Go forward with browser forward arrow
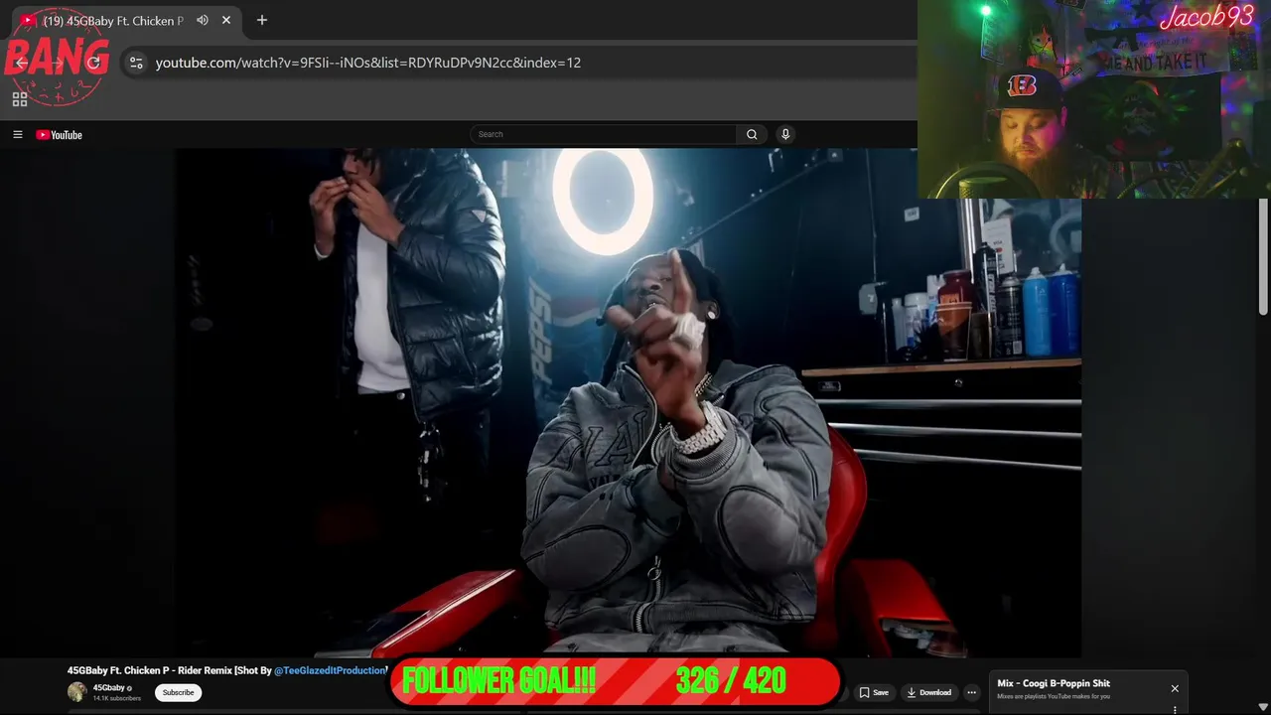The width and height of the screenshot is (1271, 715). [58, 63]
